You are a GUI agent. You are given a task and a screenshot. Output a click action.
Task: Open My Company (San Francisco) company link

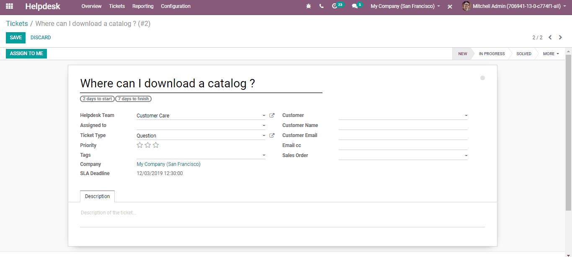coord(168,164)
